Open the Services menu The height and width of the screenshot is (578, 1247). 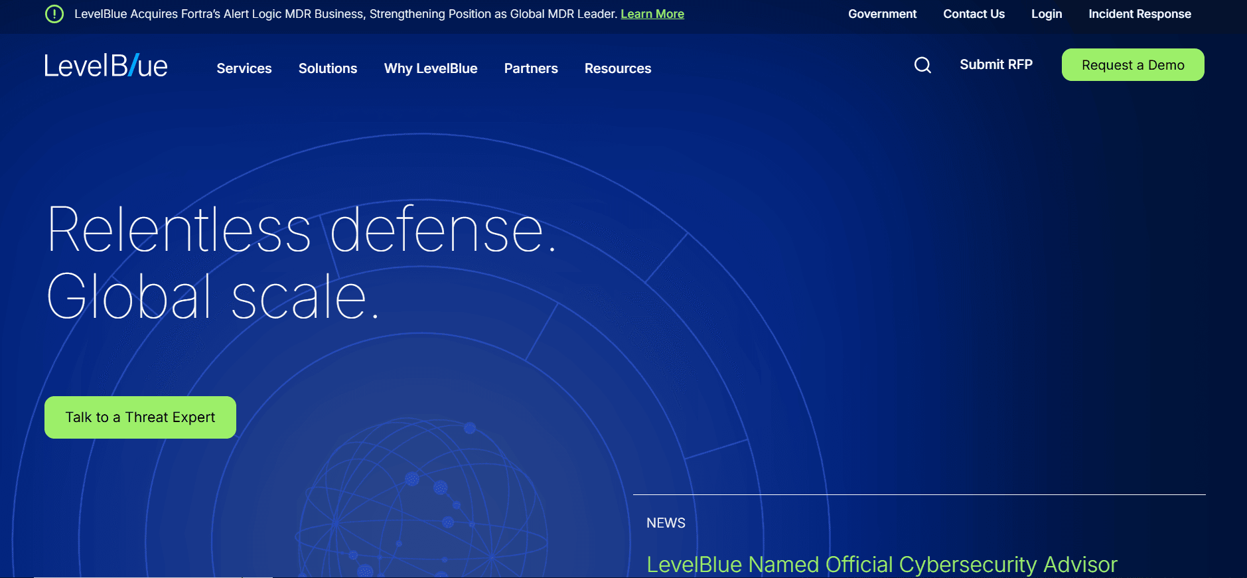click(x=244, y=68)
